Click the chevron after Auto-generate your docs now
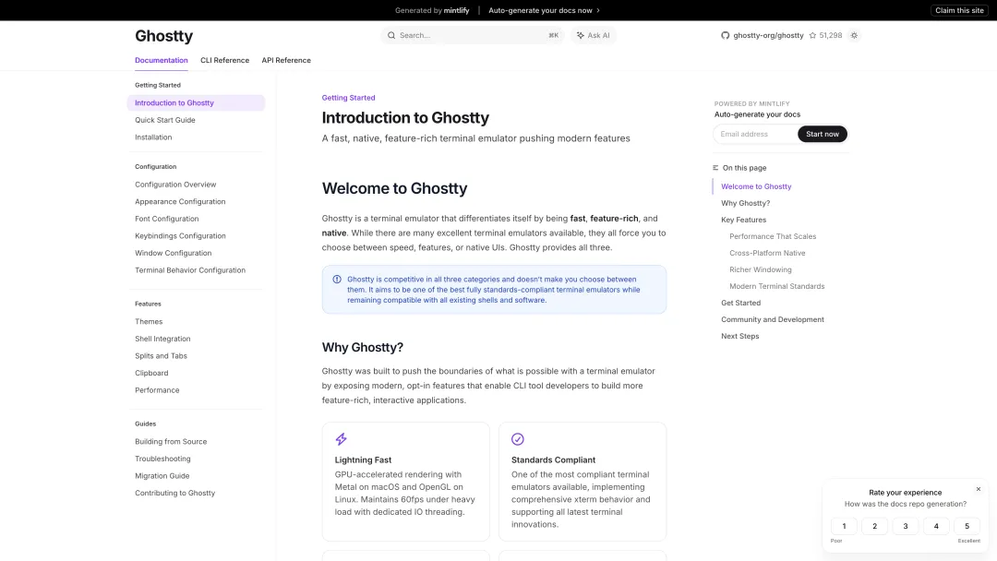 [597, 10]
